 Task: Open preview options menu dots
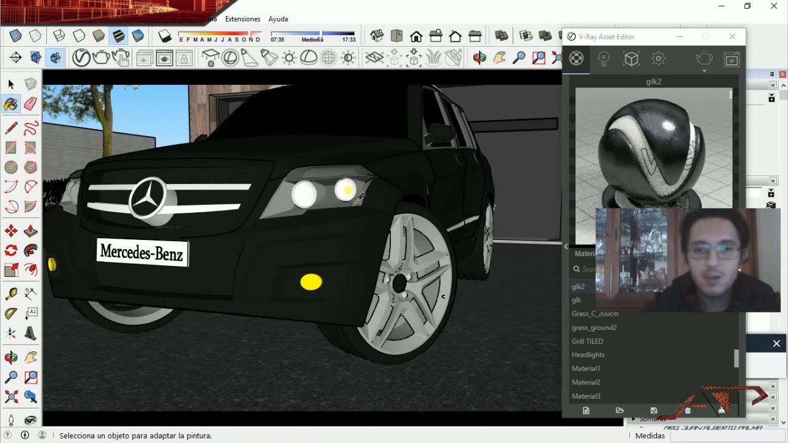point(731,94)
